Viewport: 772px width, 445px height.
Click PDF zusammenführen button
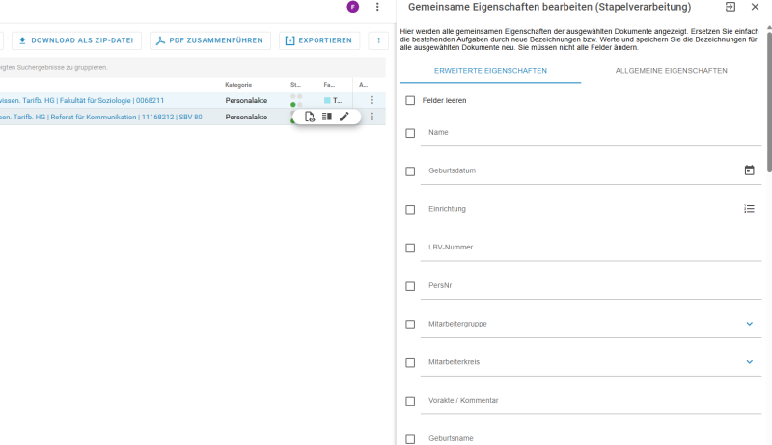[210, 40]
